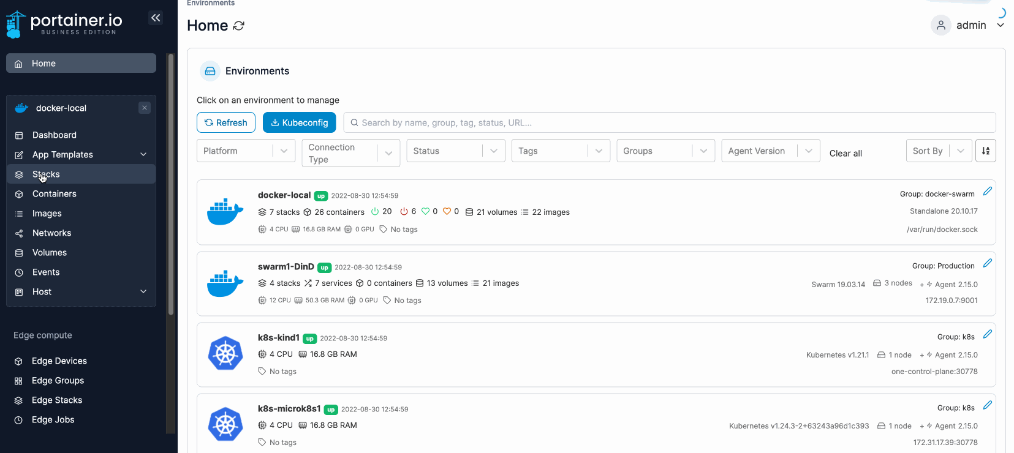
Task: Edit the k8s-kind1 environment pencil icon
Action: click(x=987, y=334)
